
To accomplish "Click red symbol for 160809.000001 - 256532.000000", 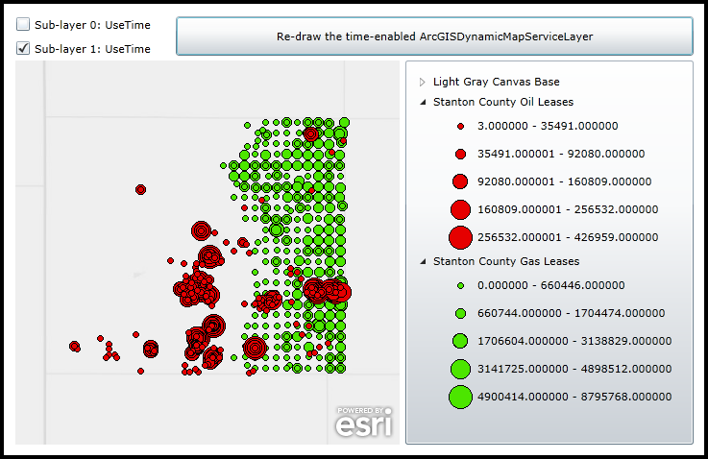I will click(x=460, y=210).
